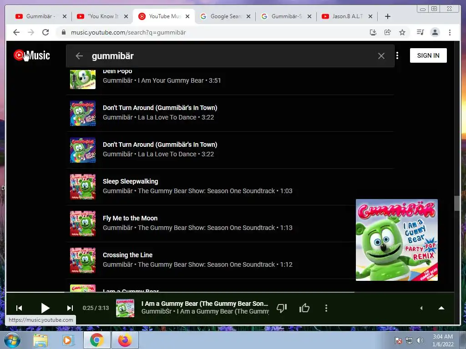Open the Season One Soundtrack link under Fly Me to the Moon
The width and height of the screenshot is (466, 349).
point(206,228)
